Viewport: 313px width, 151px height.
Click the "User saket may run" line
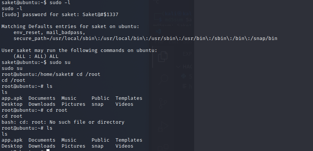tap(79, 50)
